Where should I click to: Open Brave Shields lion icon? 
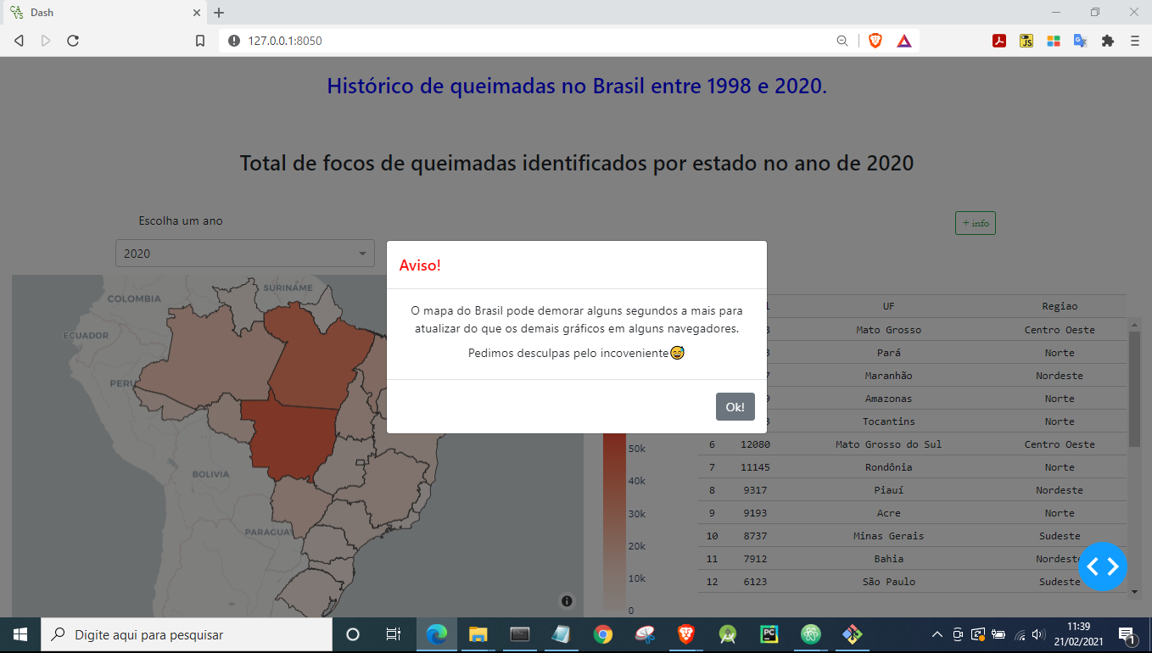(875, 40)
